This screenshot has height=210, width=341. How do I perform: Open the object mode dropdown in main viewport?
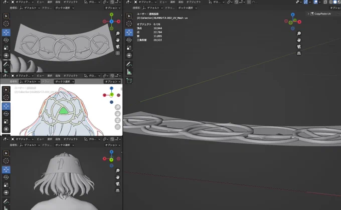145,2
